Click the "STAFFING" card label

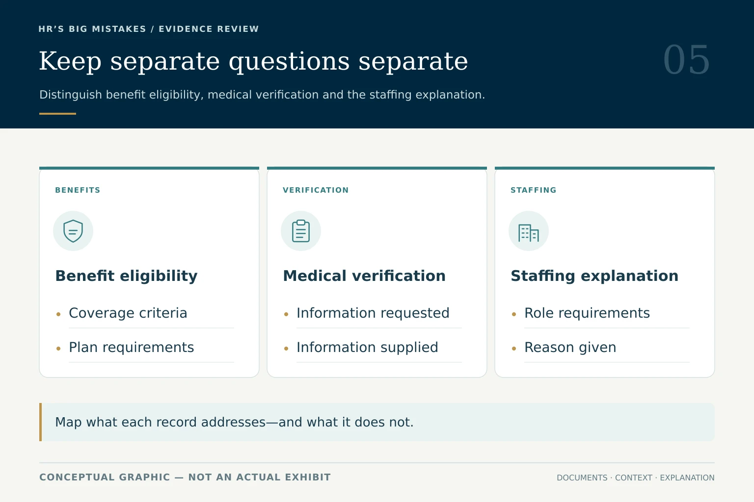534,190
